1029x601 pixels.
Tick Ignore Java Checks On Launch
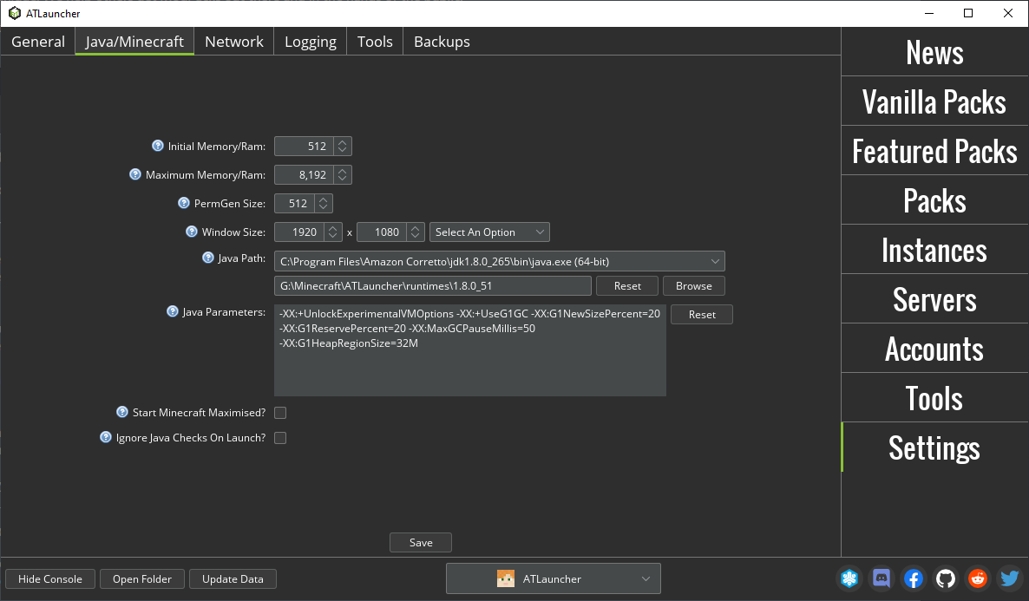tap(280, 438)
